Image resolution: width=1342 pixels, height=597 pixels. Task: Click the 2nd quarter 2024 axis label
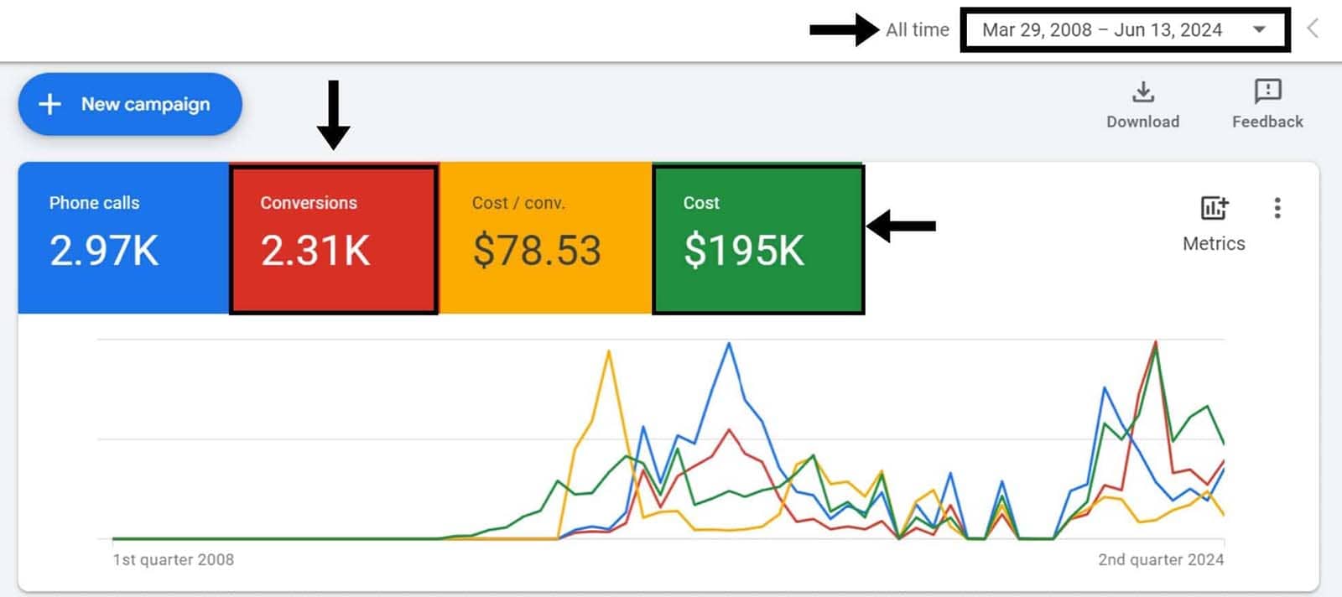[x=1161, y=559]
